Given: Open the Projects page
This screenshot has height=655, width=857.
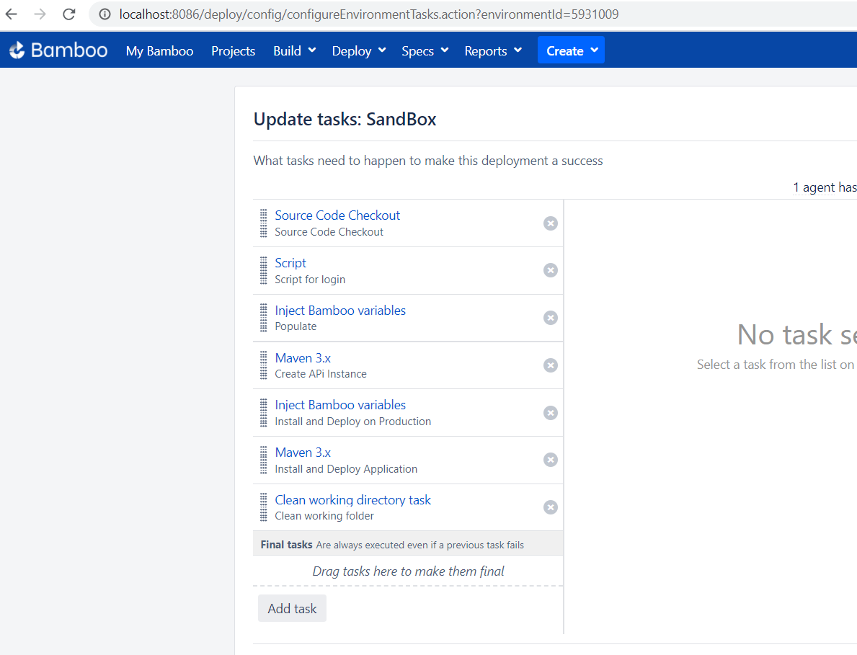Looking at the screenshot, I should coord(233,51).
